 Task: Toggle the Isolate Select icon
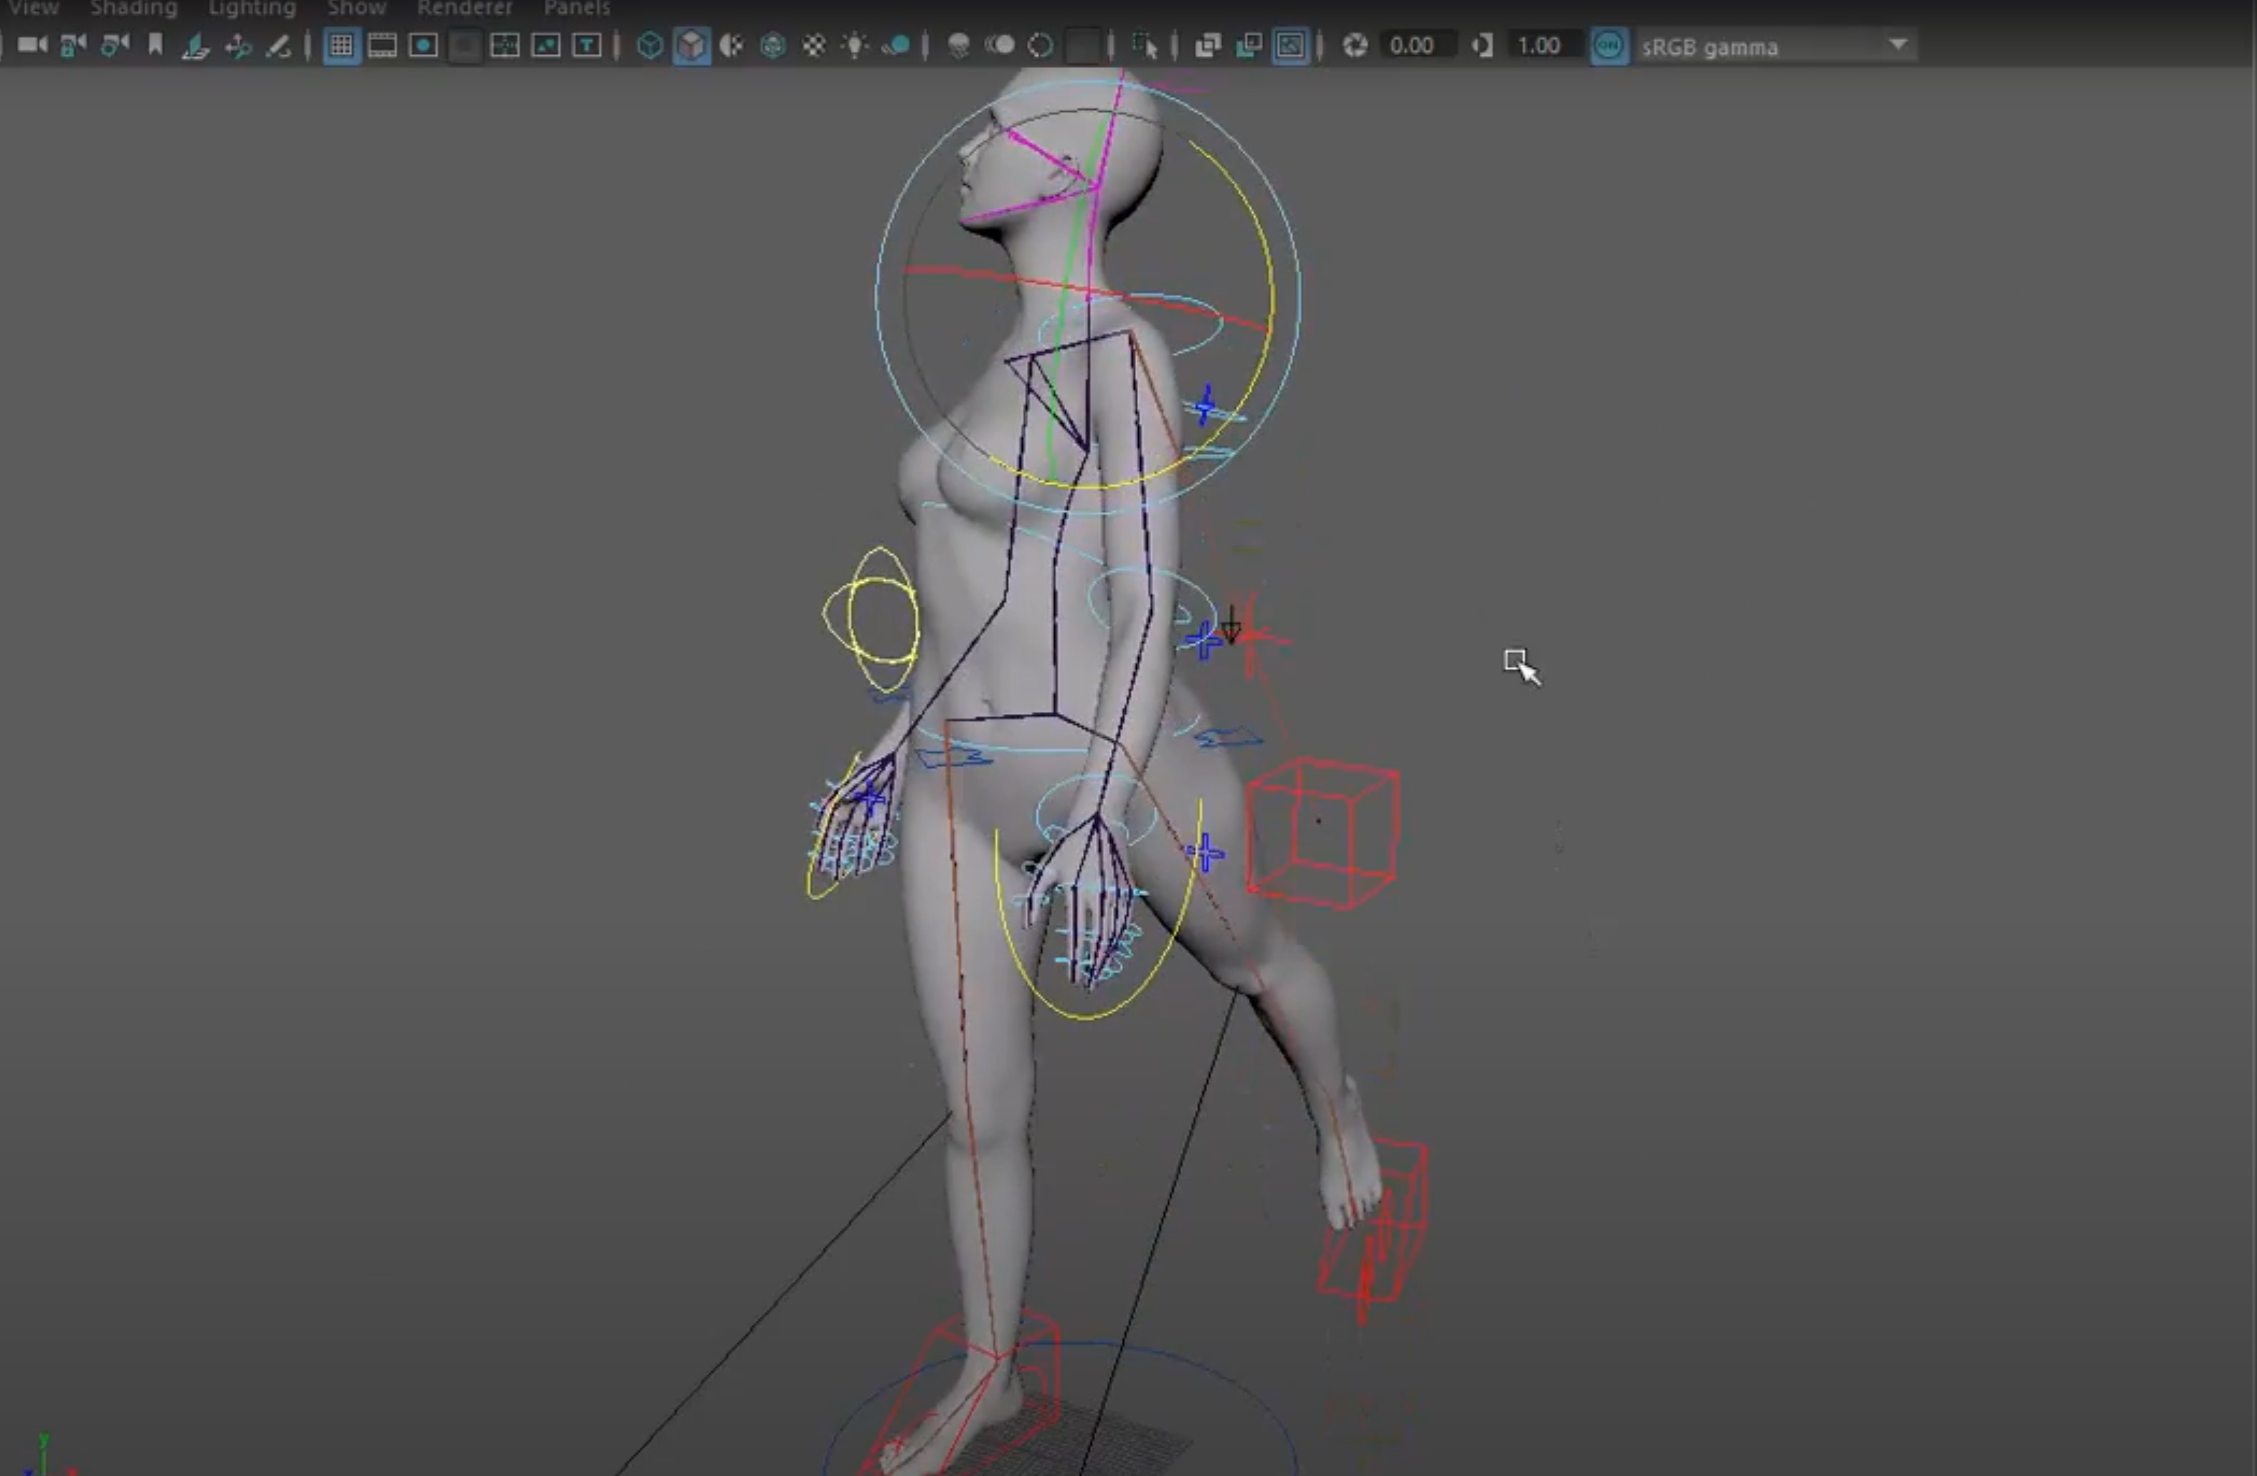pyautogui.click(x=1145, y=45)
